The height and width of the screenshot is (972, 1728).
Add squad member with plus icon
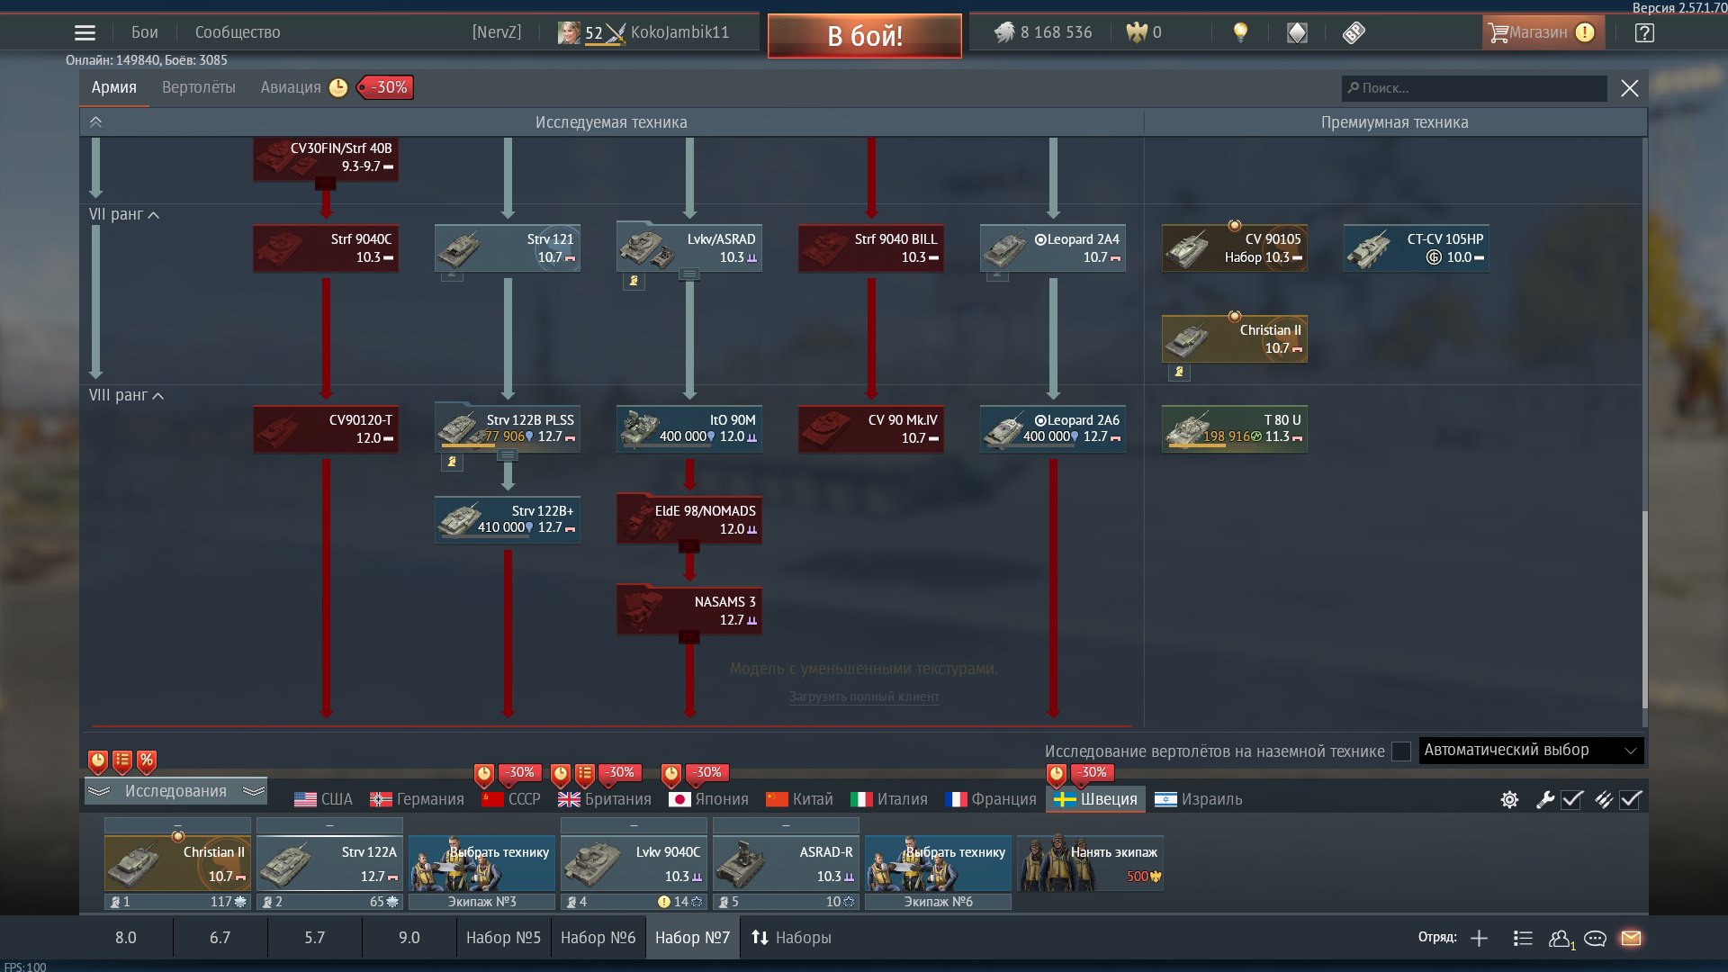(1479, 938)
